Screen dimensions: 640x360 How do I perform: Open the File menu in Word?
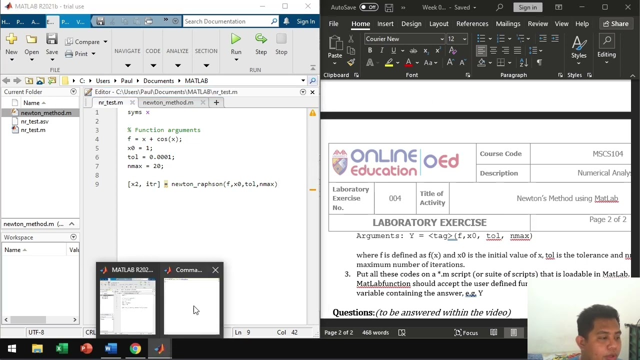coord(333,23)
